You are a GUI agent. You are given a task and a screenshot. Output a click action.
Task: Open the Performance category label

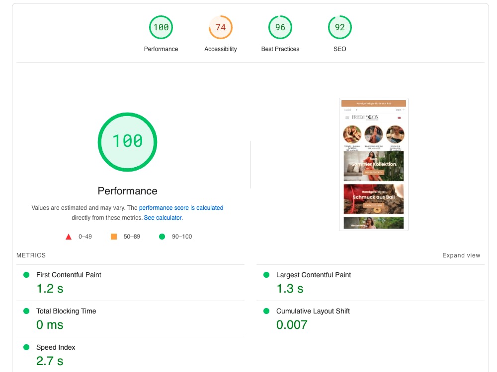[161, 49]
